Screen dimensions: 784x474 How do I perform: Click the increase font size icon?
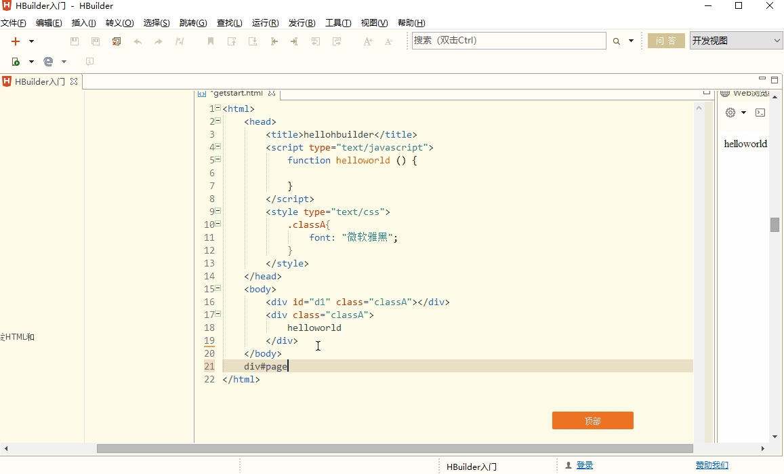(x=368, y=41)
